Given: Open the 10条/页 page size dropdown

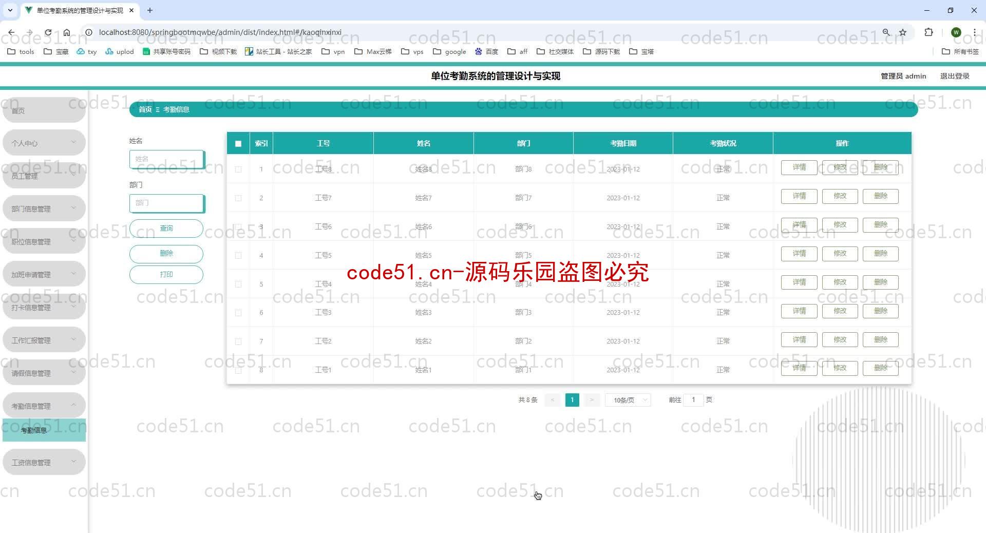Looking at the screenshot, I should [628, 400].
